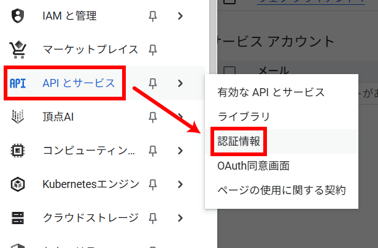Viewport: 378px width, 248px height.
Task: Select API とサービス in the navigation menu
Action: [x=102, y=83]
